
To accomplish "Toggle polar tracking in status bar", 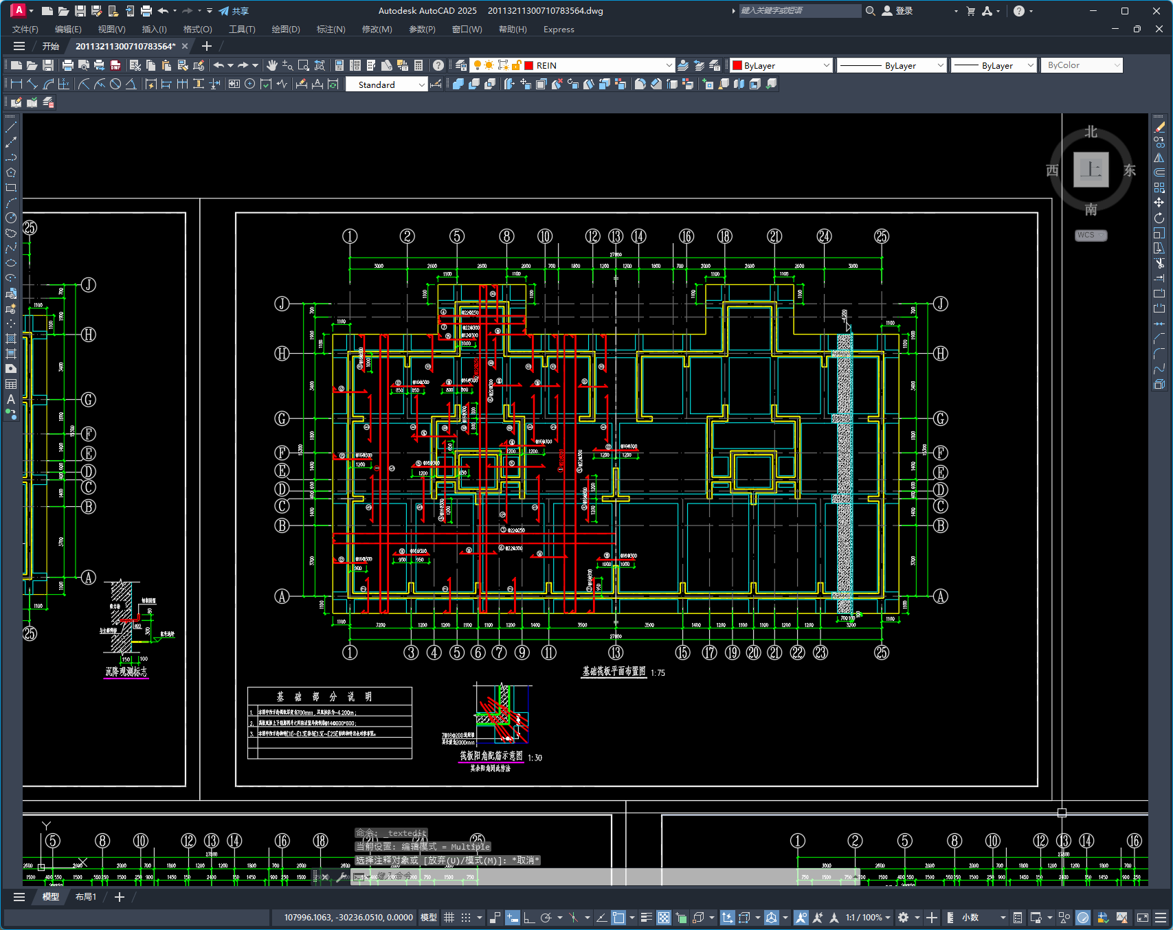I will (546, 918).
